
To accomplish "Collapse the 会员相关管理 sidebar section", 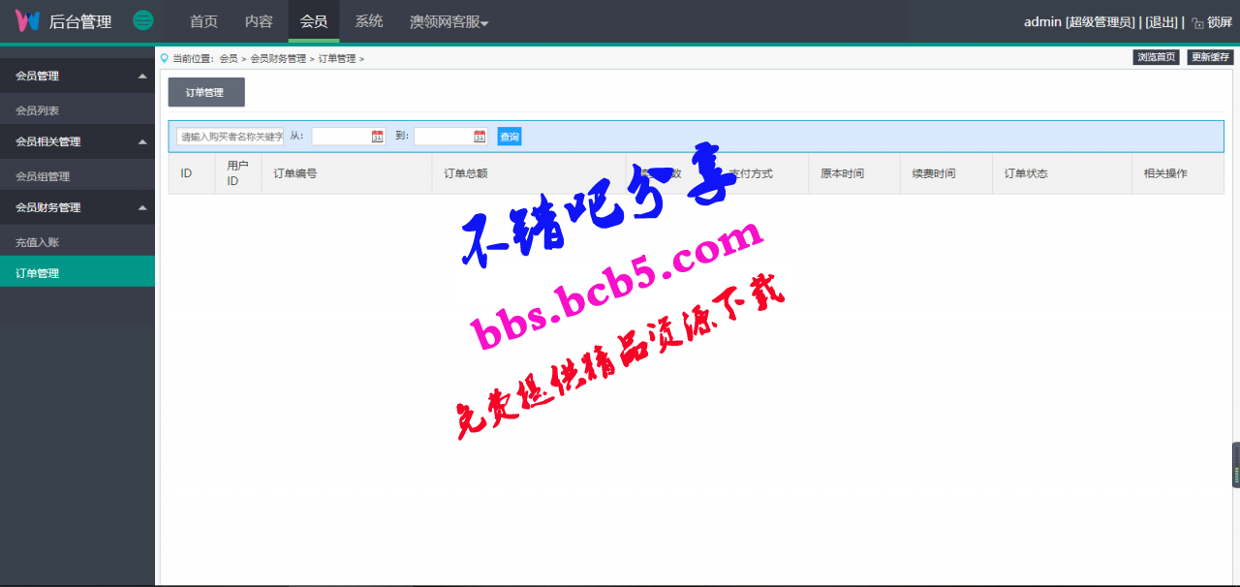I will click(142, 141).
